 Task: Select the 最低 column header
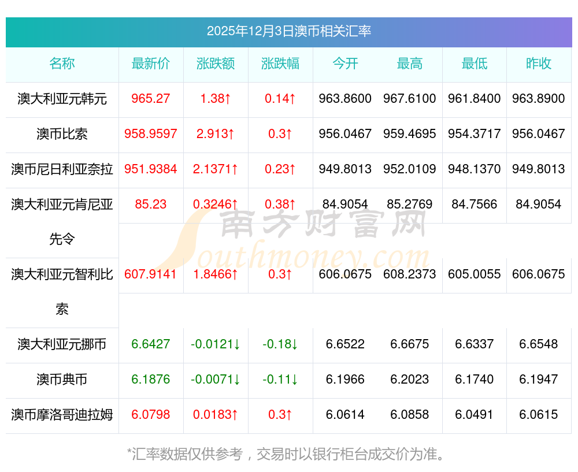click(475, 64)
